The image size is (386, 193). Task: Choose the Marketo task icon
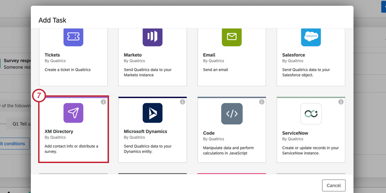click(x=153, y=37)
